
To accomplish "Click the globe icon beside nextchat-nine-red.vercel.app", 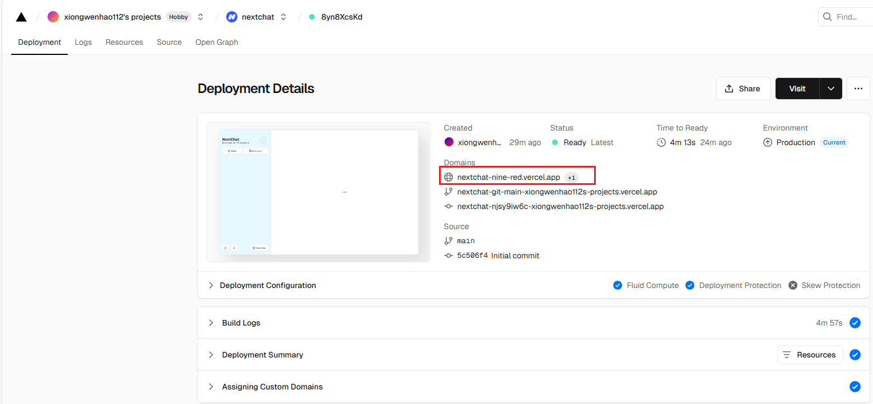I will coord(449,177).
